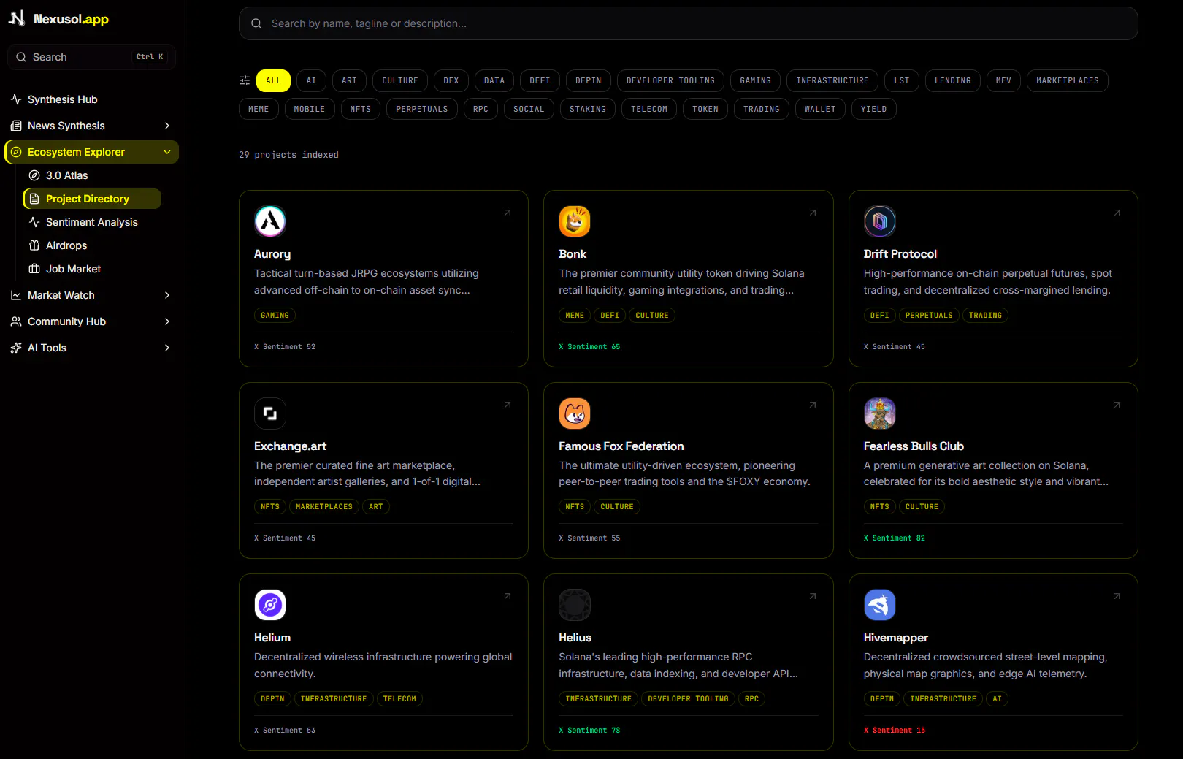Image resolution: width=1183 pixels, height=759 pixels.
Task: Click the external link arrow on Helius card
Action: click(x=813, y=596)
